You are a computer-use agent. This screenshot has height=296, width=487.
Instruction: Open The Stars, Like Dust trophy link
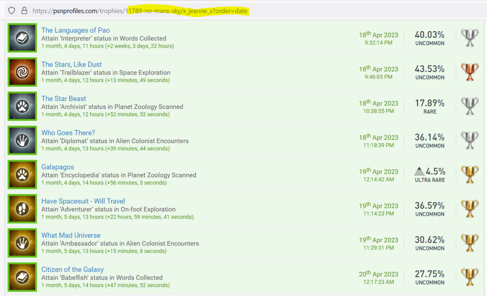pos(72,64)
